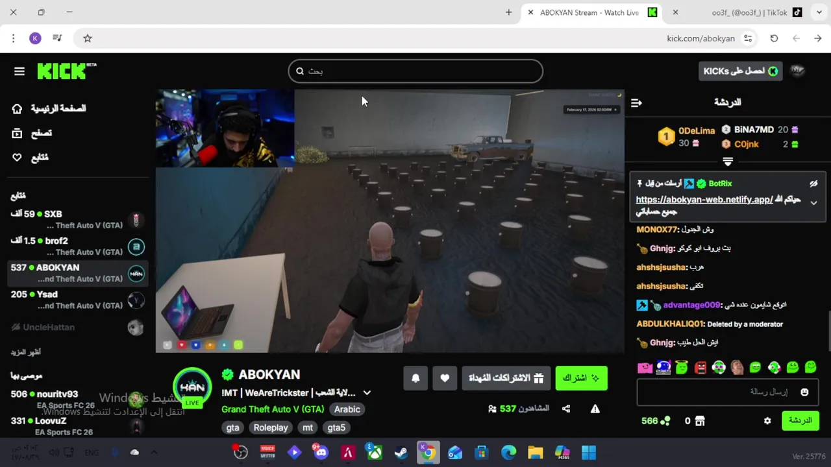Screen dimensions: 831x467
Task: Expand the gift leaderboard arrow
Action: (728, 162)
